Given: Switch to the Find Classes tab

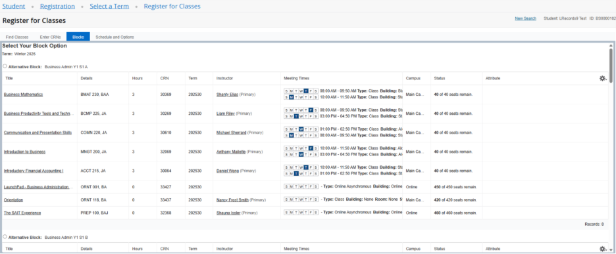Looking at the screenshot, I should point(17,37).
